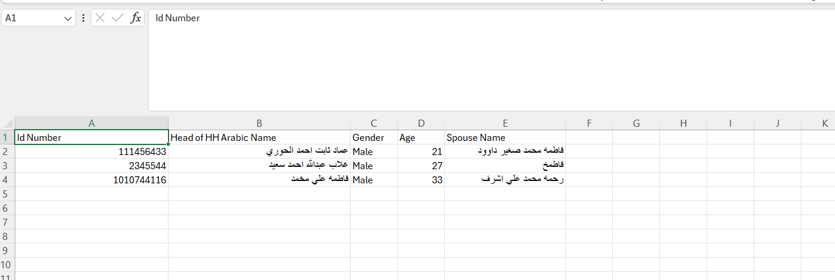The width and height of the screenshot is (835, 280).
Task: Expand the Name Box dropdown arrow
Action: click(67, 18)
